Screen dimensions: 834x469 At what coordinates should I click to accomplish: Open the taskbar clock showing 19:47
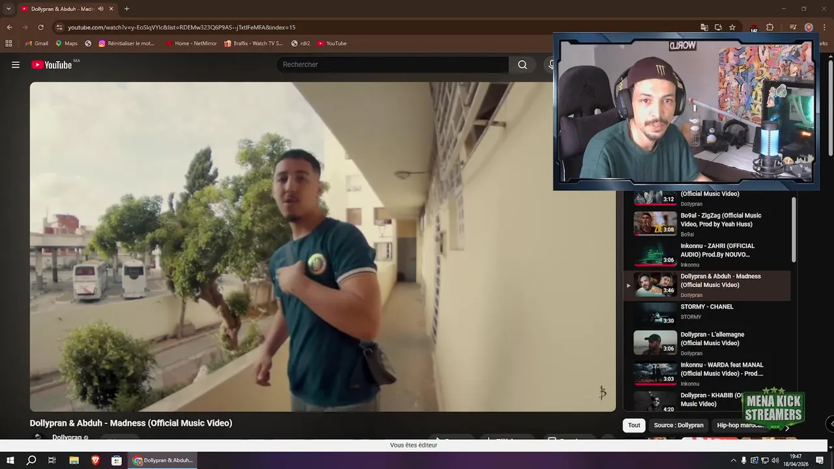point(796,461)
